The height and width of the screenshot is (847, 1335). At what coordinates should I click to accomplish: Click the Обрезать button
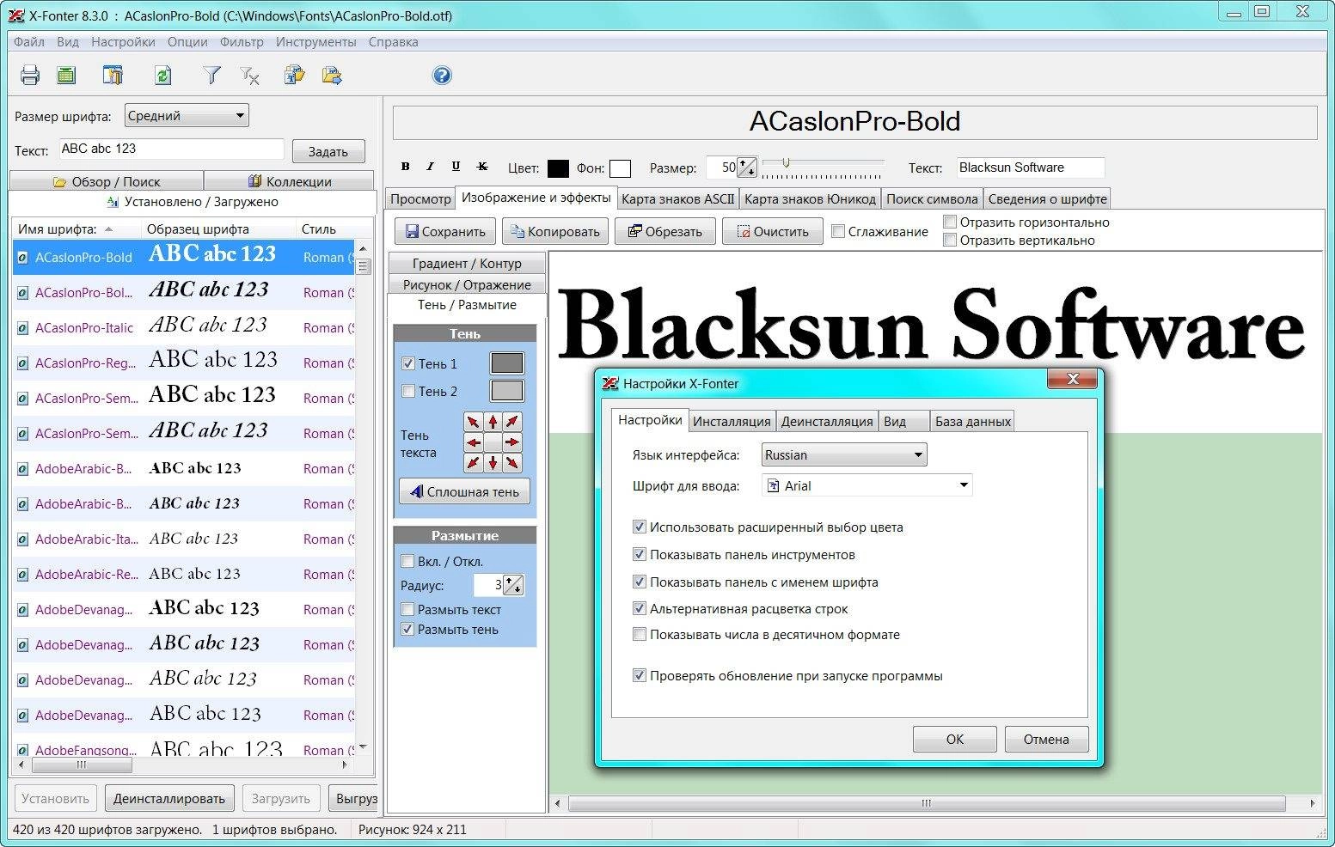coord(665,231)
